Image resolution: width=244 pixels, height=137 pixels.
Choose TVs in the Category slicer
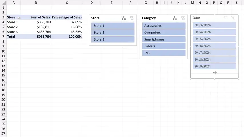pyautogui.click(x=163, y=53)
